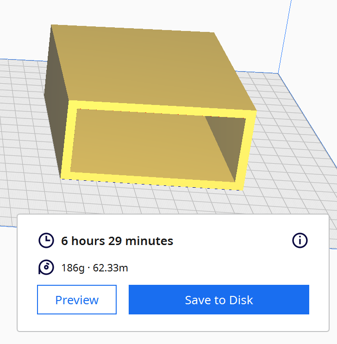
Task: Click the filament spool material icon
Action: (x=46, y=267)
